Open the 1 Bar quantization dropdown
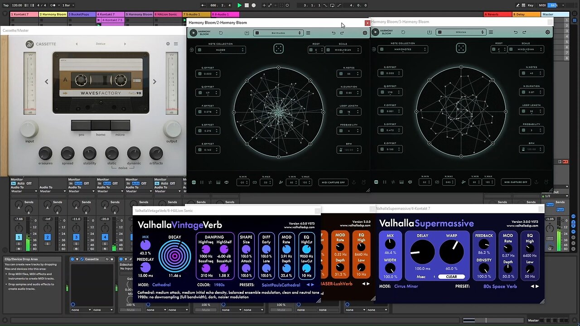Image resolution: width=580 pixels, height=326 pixels. pyautogui.click(x=67, y=5)
